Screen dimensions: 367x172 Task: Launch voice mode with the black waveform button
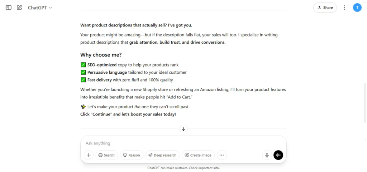[x=278, y=155]
